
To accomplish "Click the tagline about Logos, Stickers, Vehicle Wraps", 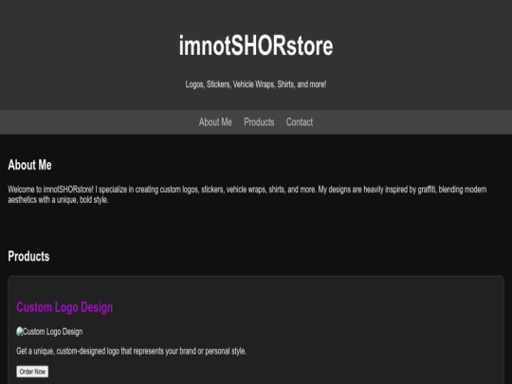I will (x=256, y=84).
